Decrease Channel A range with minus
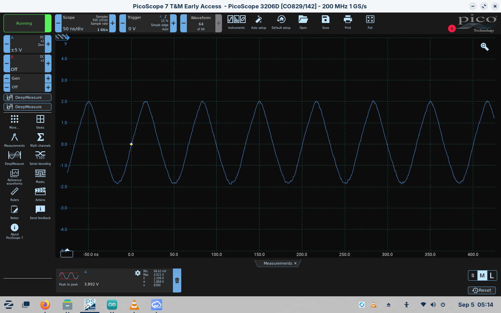This screenshot has height=313, width=501. (x=7, y=44)
